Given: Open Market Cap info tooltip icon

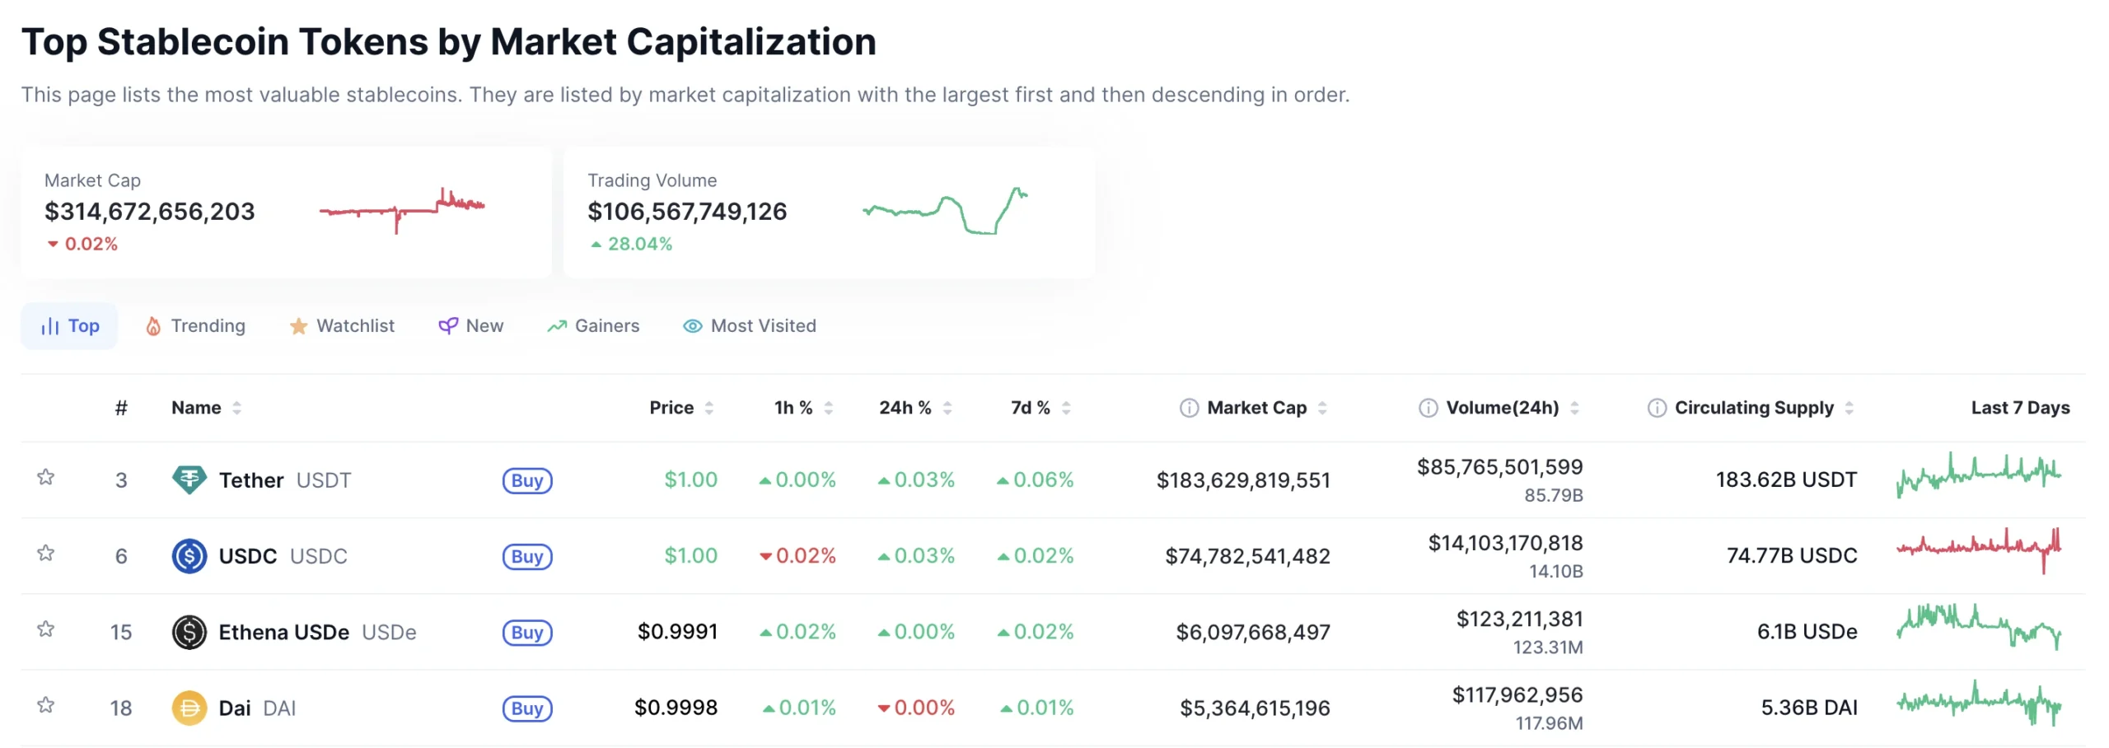Looking at the screenshot, I should pos(1188,408).
